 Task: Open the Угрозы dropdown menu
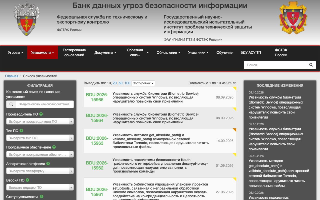pos(15,52)
